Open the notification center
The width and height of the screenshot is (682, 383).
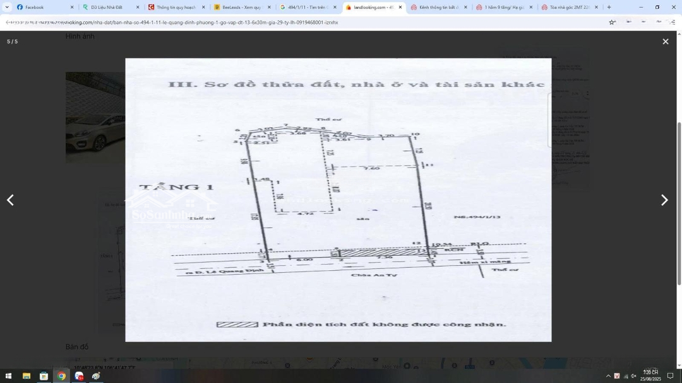pyautogui.click(x=670, y=376)
